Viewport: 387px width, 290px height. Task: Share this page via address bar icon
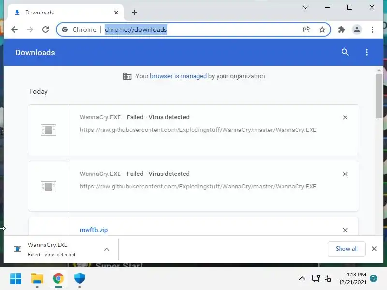click(x=306, y=29)
